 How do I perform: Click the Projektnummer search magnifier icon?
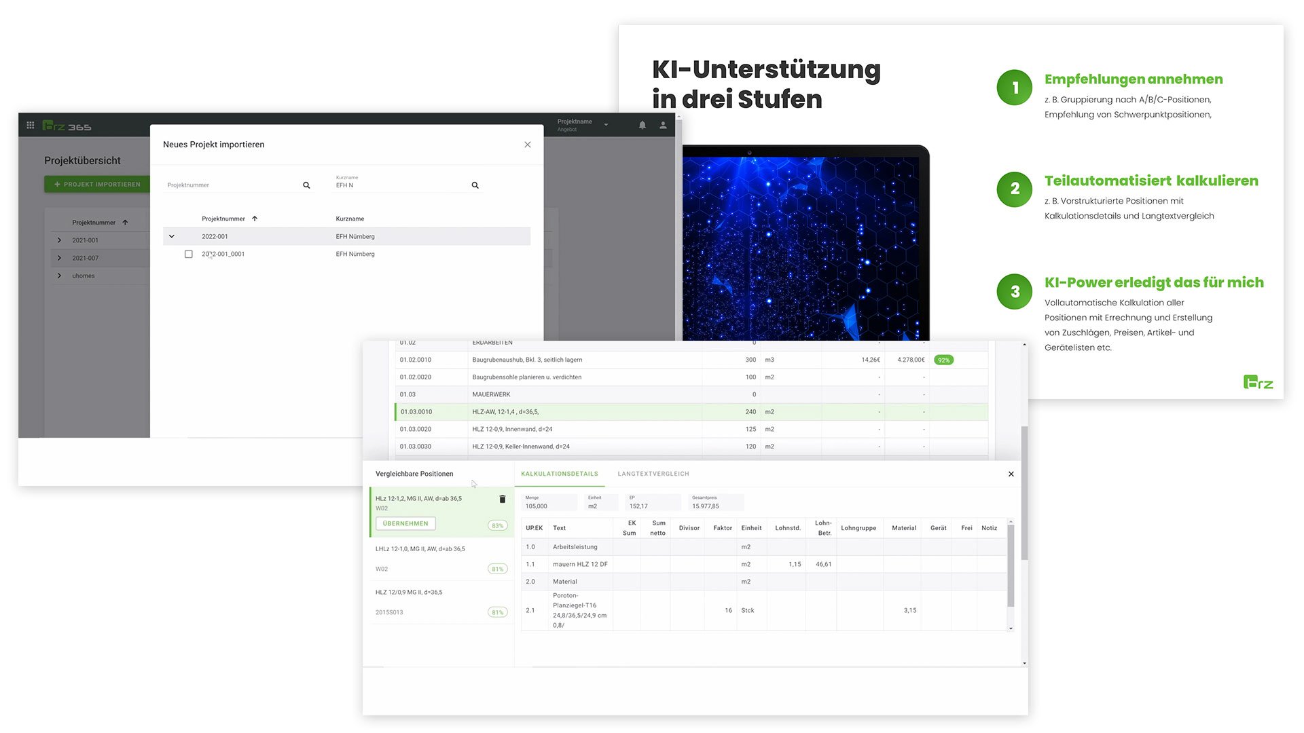(306, 185)
